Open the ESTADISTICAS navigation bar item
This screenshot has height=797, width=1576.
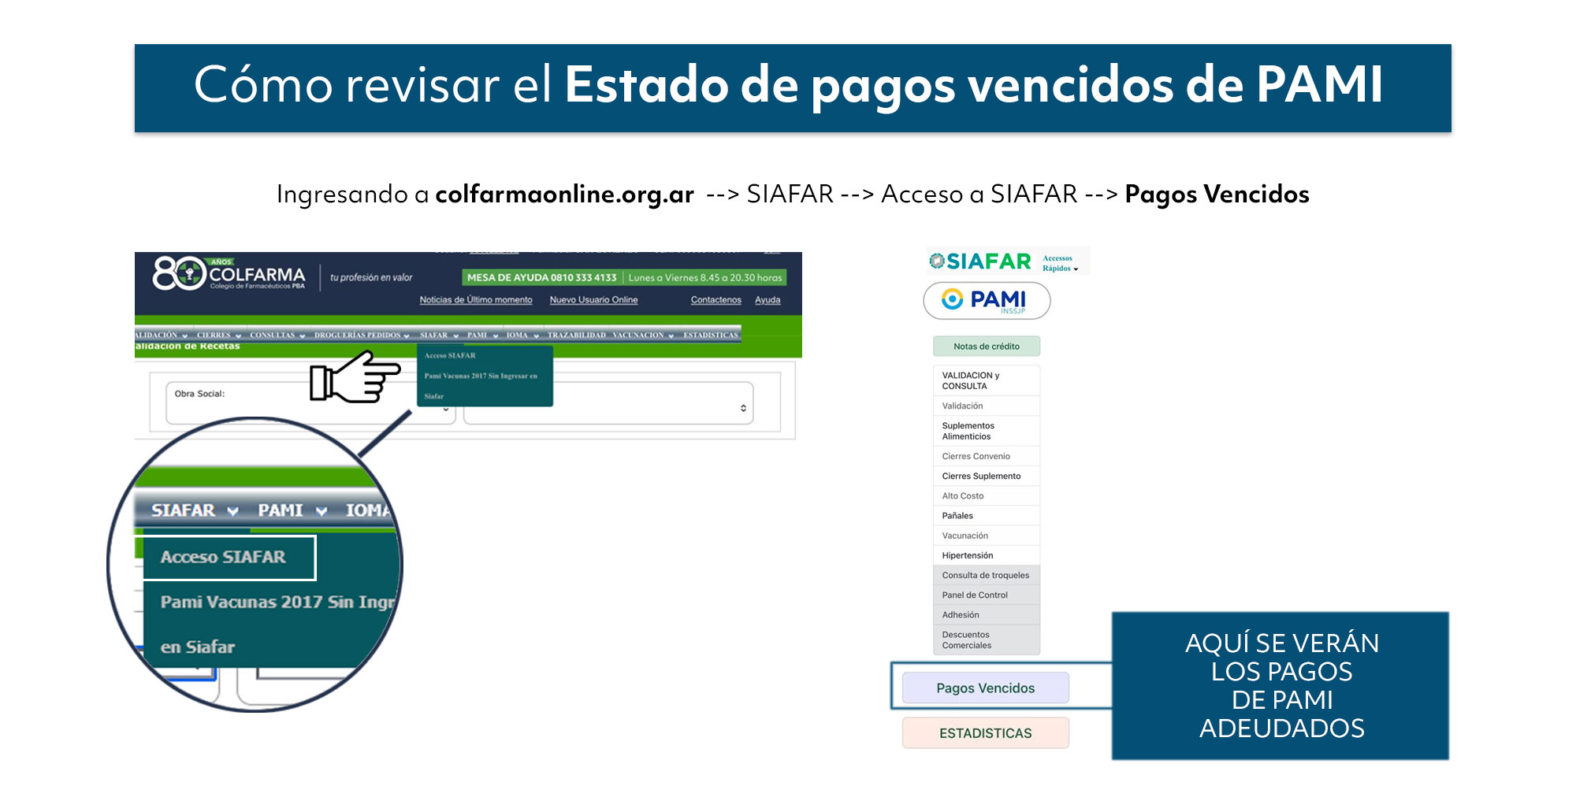[710, 335]
